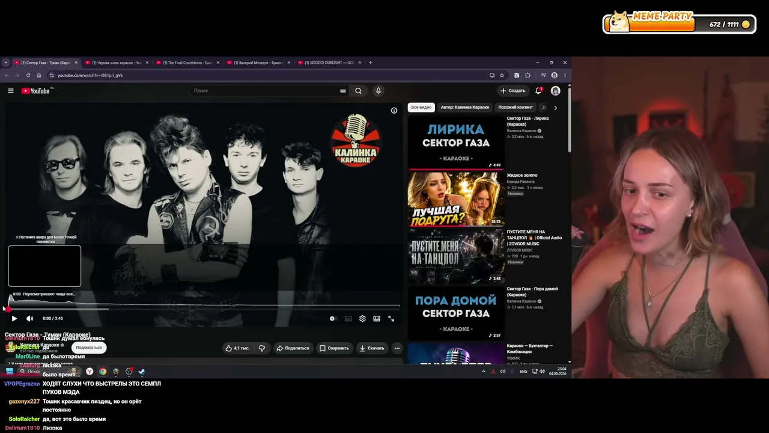Open a new browser tab
Viewport: 769px width, 433px height.
pyautogui.click(x=370, y=63)
